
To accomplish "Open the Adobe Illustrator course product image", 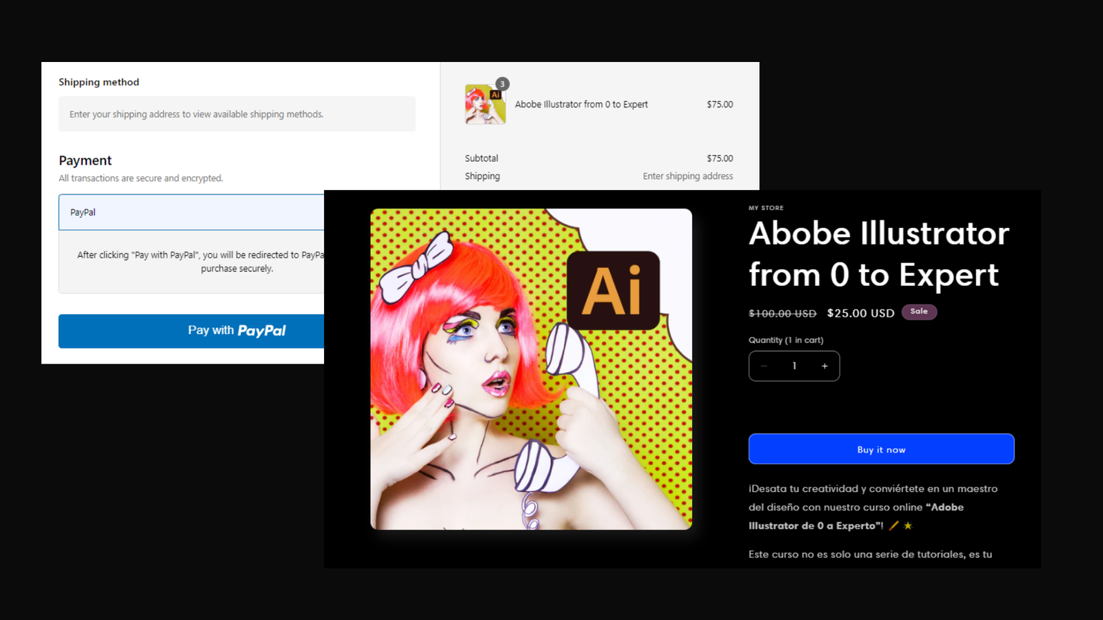I will pyautogui.click(x=531, y=369).
